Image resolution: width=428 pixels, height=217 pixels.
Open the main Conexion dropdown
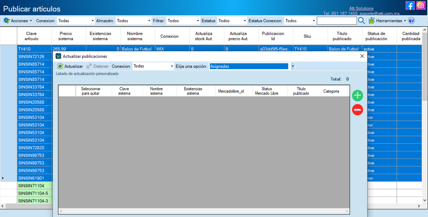click(x=76, y=20)
